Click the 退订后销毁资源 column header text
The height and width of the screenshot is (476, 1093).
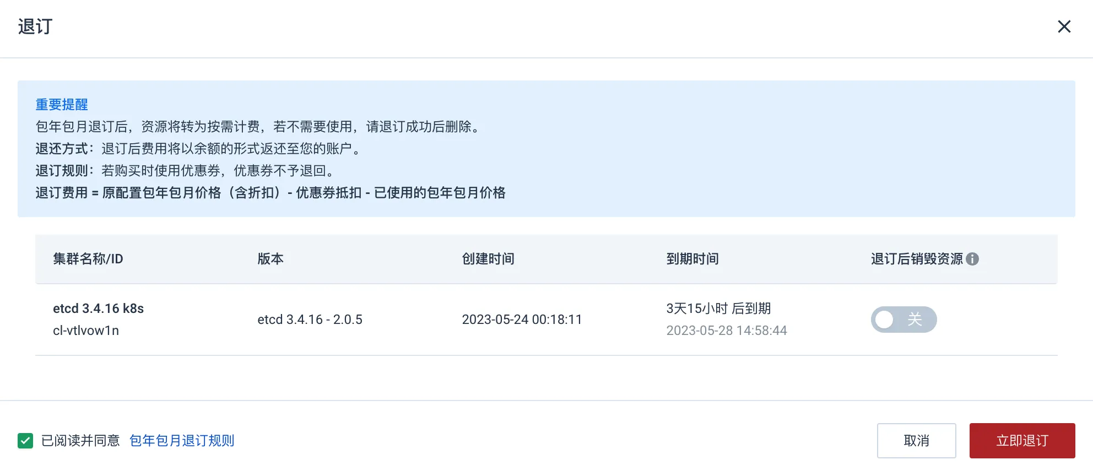click(917, 259)
